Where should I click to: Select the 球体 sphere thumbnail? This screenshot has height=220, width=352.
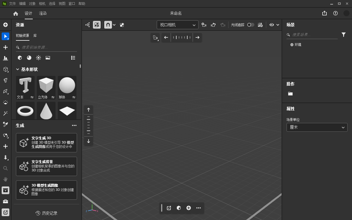[x=67, y=88]
